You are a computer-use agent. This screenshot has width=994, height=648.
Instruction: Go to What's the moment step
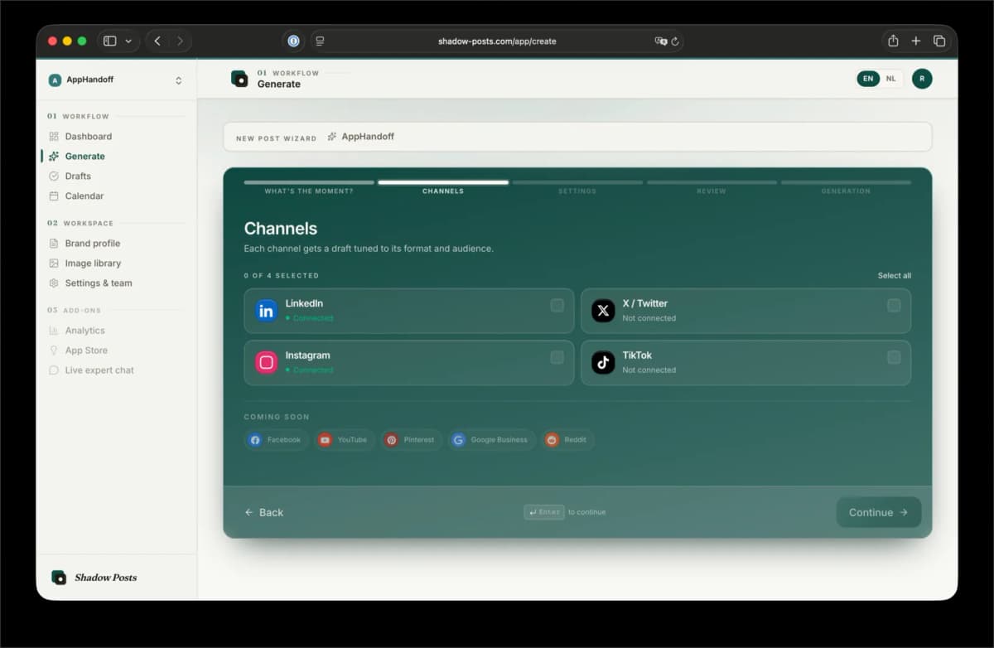[x=308, y=186]
